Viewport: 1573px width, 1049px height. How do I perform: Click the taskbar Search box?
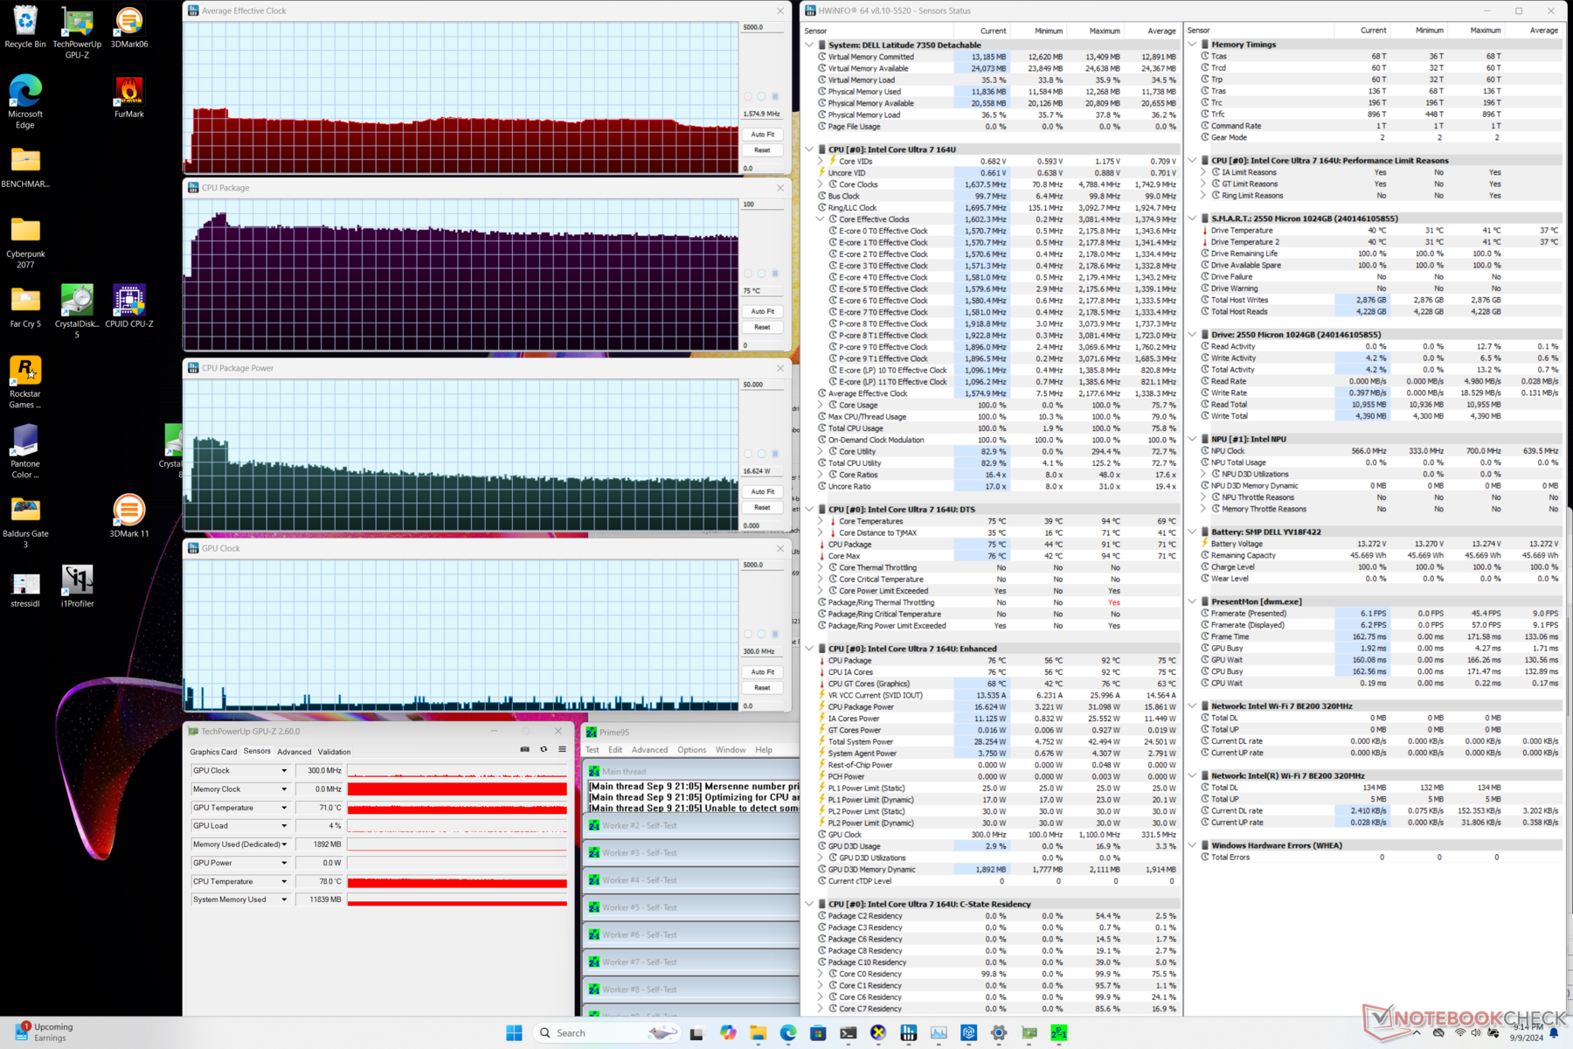pyautogui.click(x=606, y=1032)
